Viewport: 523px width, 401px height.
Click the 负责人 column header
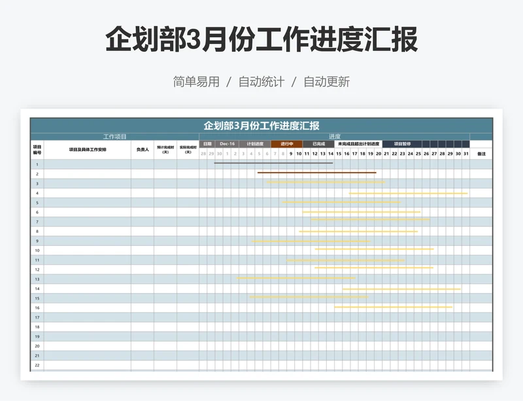click(143, 150)
